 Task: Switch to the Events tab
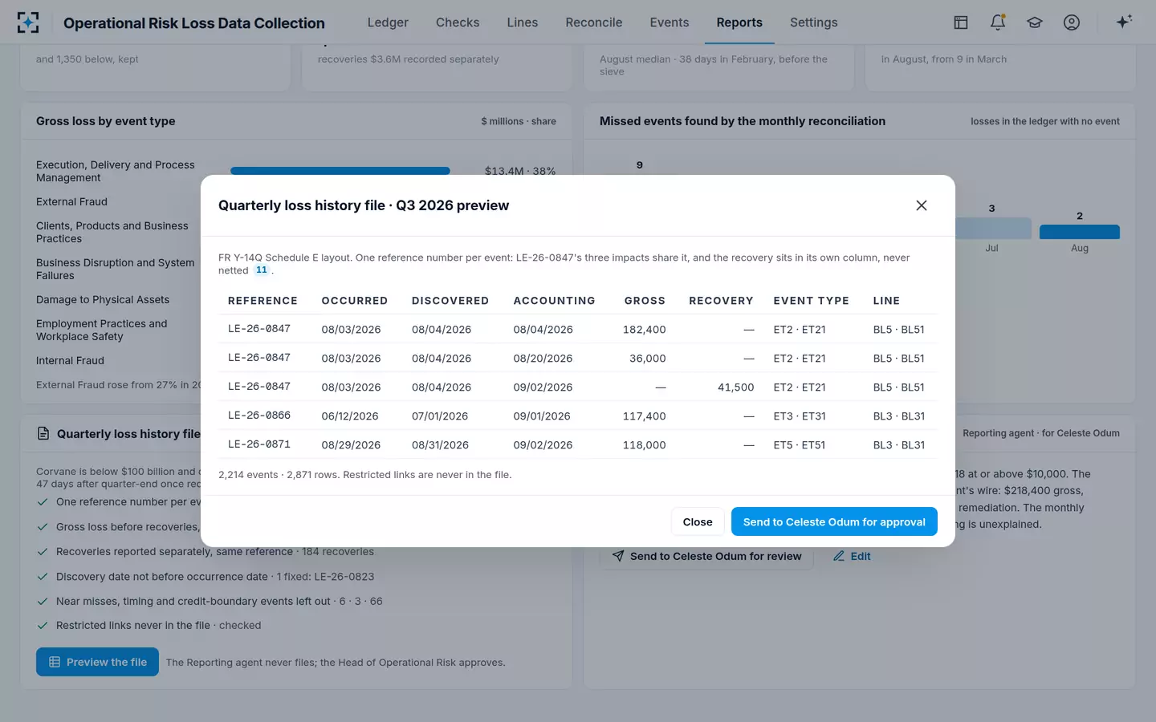tap(670, 22)
